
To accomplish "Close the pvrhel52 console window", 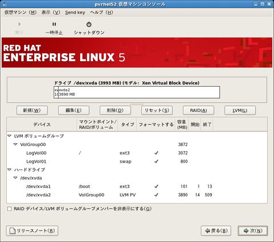I will [269, 4].
